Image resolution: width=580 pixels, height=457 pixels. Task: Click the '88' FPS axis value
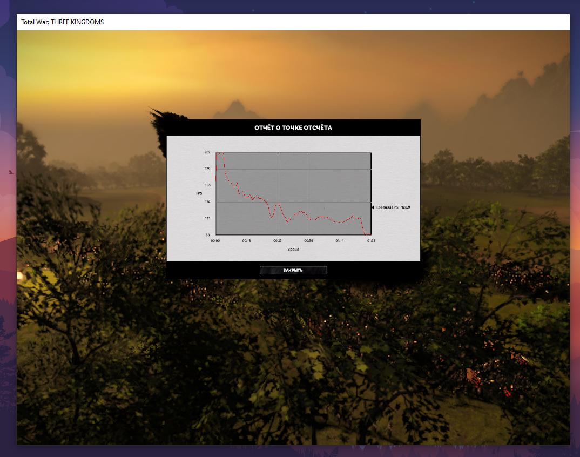coord(207,234)
